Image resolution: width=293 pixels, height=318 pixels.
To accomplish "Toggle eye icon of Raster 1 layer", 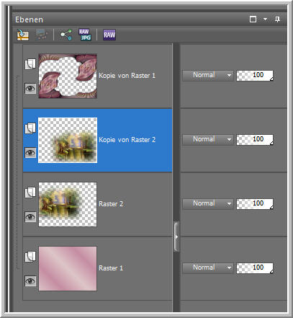I will pos(30,281).
